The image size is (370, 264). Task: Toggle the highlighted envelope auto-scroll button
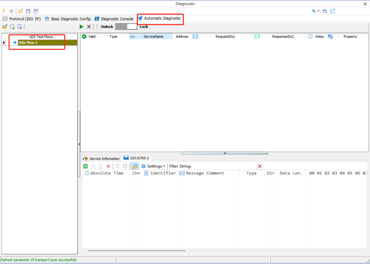coord(134,166)
